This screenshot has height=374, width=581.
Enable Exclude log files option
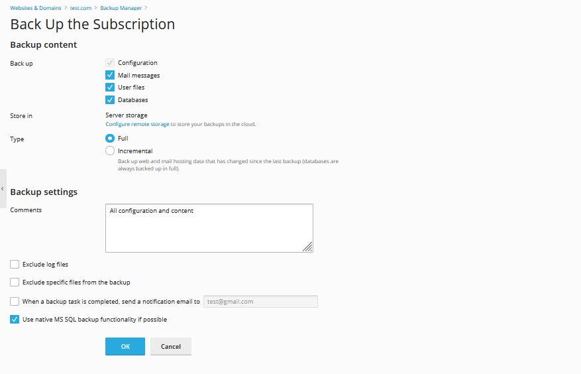[15, 265]
